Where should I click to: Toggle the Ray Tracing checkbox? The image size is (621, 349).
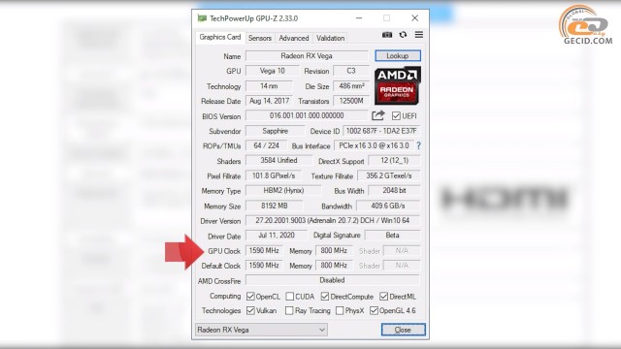[x=289, y=310]
